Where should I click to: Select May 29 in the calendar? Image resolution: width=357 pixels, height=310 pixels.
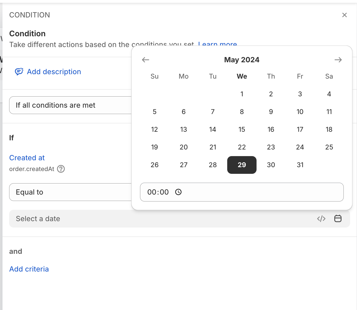tap(242, 165)
